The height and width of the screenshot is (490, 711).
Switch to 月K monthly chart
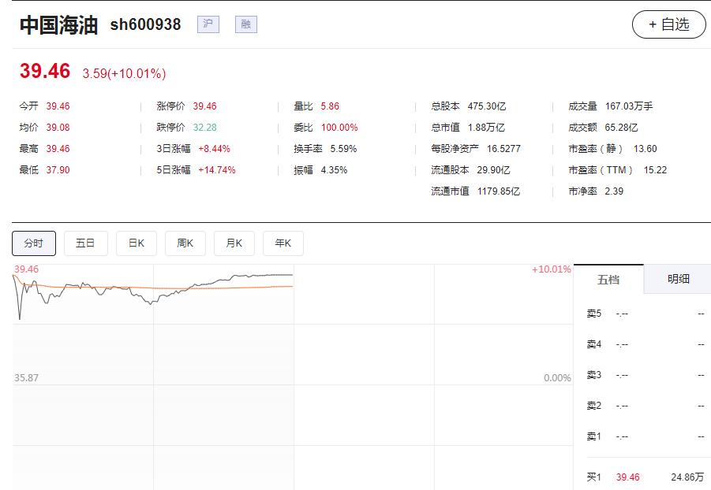pos(234,243)
